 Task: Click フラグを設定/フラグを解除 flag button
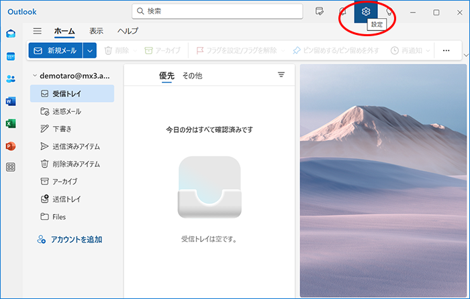tap(237, 50)
